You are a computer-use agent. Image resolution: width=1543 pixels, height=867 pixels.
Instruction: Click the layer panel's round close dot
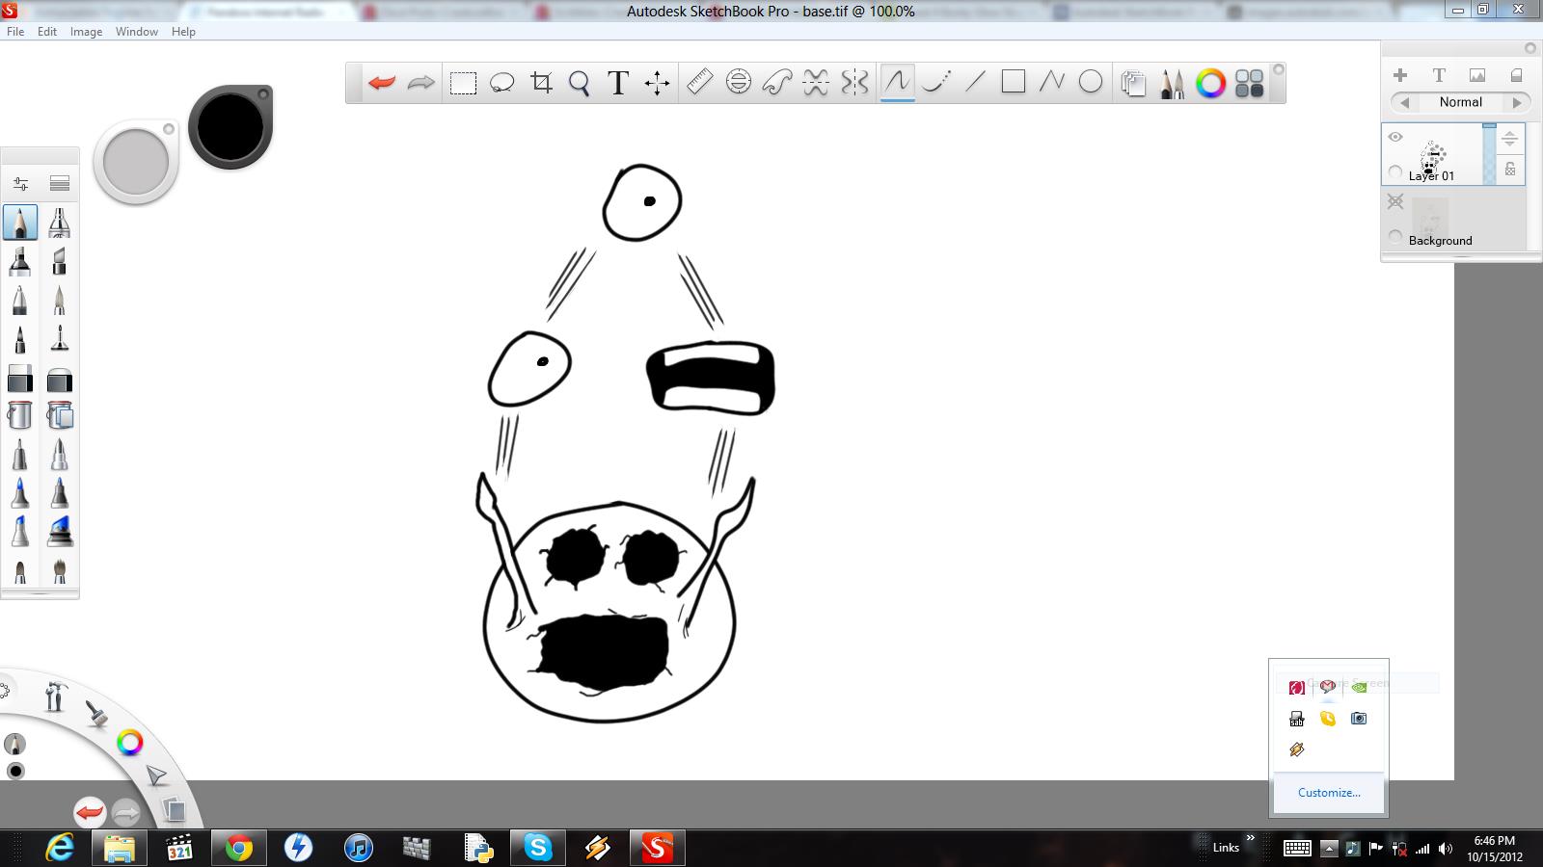(x=1529, y=48)
